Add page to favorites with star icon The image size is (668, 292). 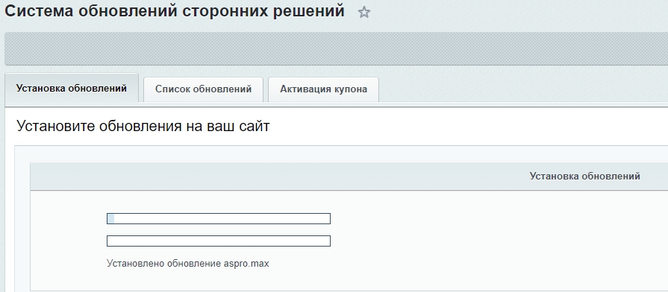point(363,13)
